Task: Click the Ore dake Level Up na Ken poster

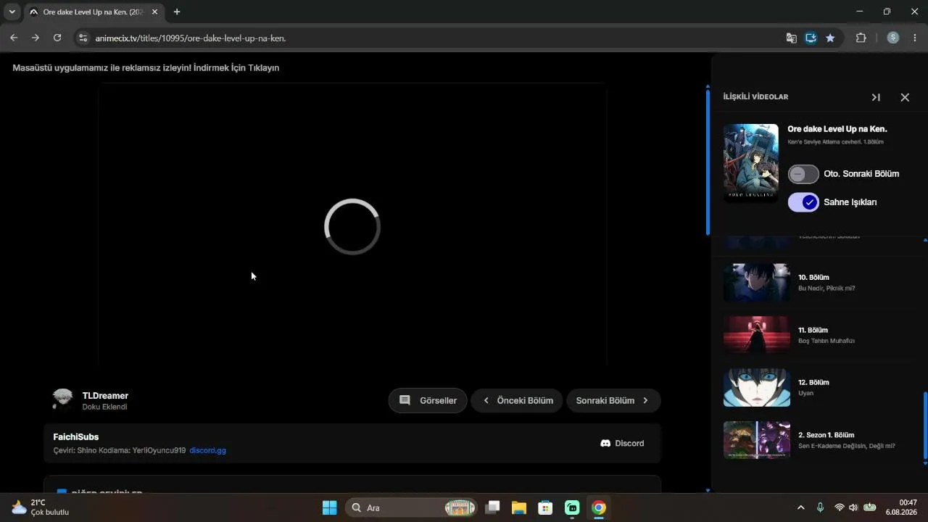Action: 751,163
